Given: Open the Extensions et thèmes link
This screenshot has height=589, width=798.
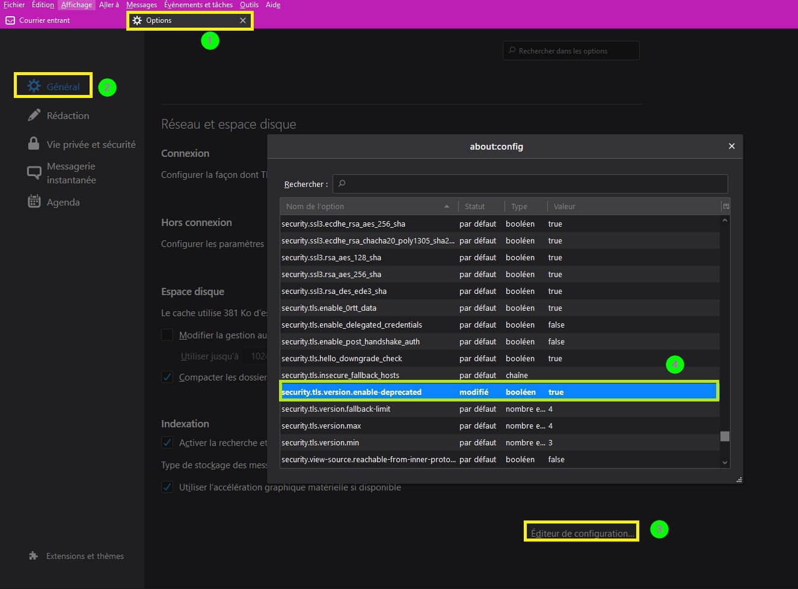Looking at the screenshot, I should pos(85,556).
